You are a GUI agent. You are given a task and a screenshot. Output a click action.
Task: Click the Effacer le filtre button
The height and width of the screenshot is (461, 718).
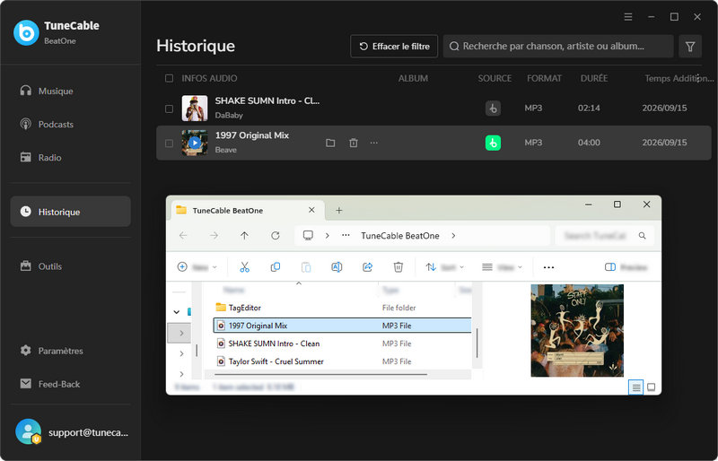click(x=394, y=47)
